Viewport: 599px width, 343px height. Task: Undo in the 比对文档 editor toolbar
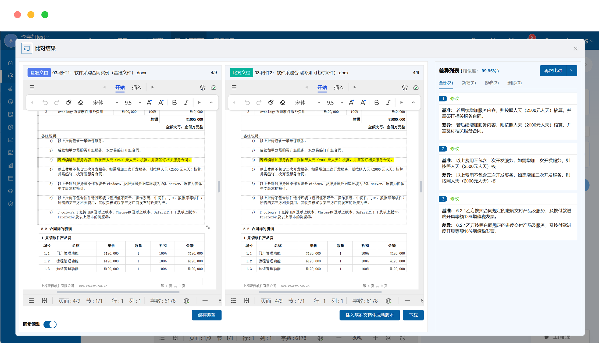247,102
